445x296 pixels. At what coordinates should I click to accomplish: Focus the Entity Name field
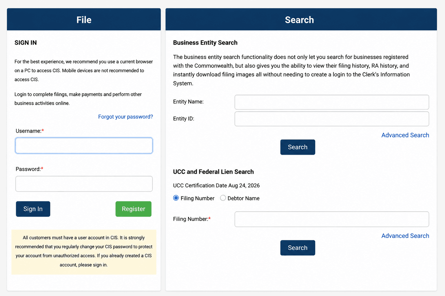pos(332,102)
